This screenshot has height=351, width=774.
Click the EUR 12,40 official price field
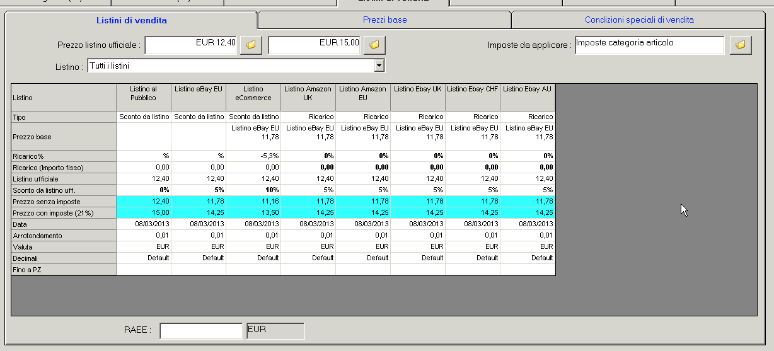191,45
